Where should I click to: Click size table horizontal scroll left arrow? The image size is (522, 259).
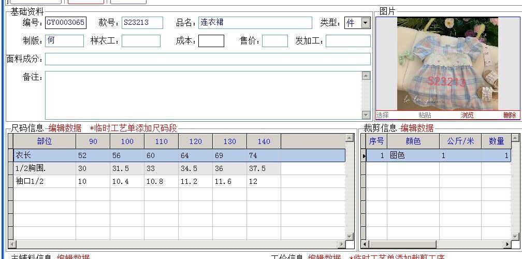tap(11, 244)
